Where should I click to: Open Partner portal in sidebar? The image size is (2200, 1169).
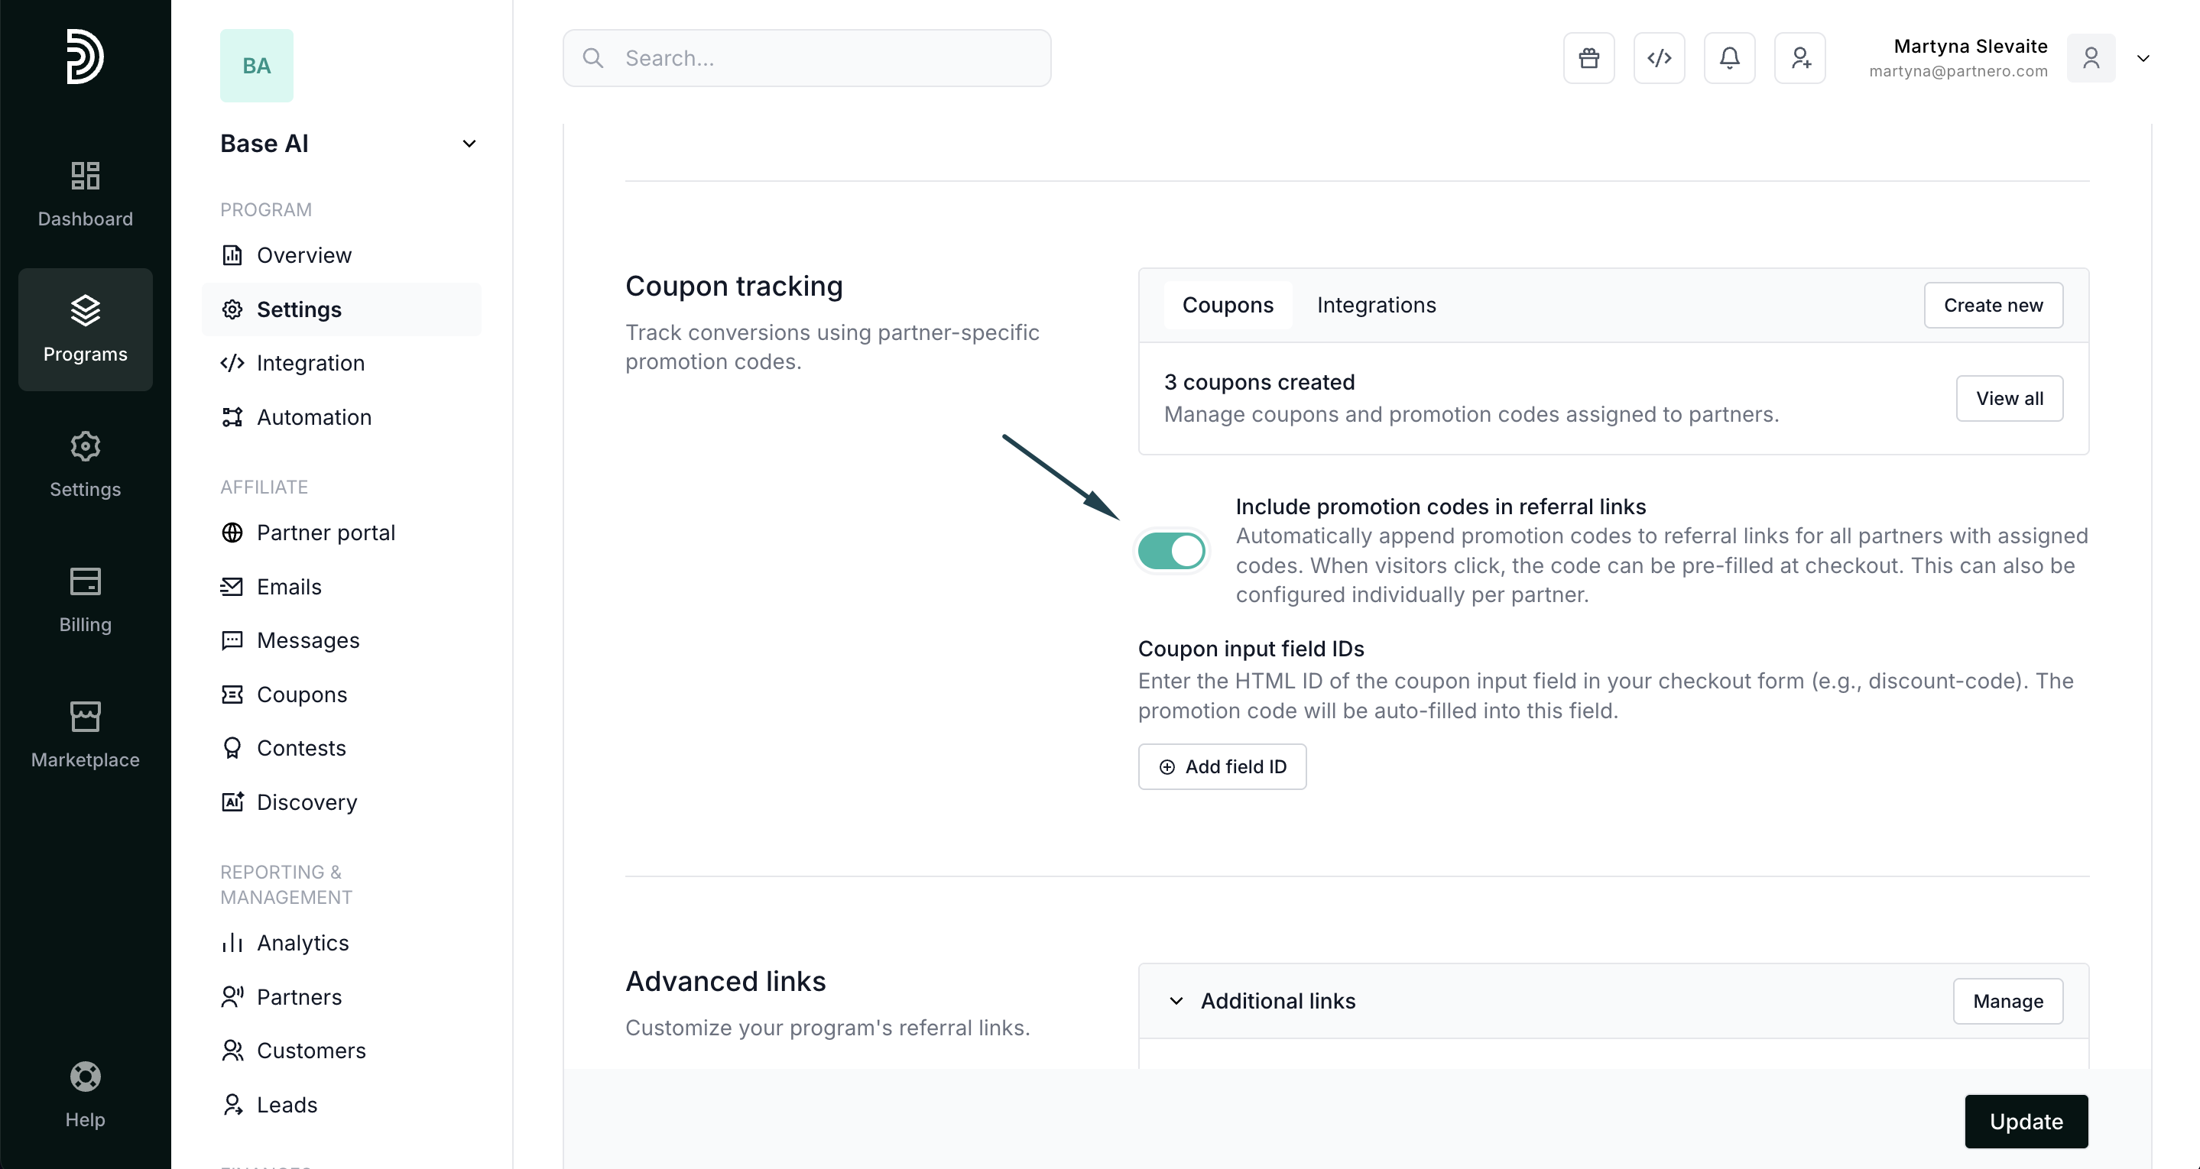pos(326,533)
